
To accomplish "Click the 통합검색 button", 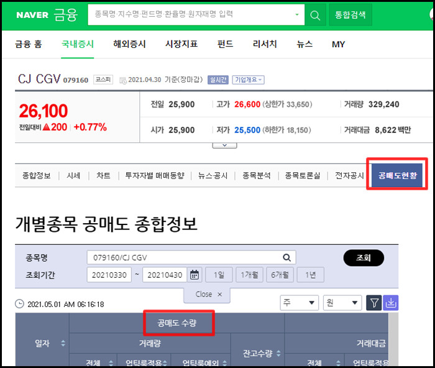I will 350,15.
